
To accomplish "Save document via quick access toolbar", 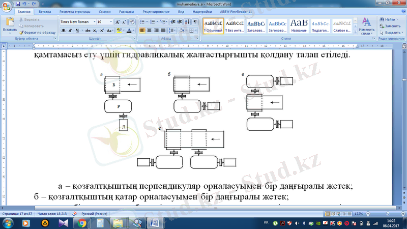I will [18, 4].
